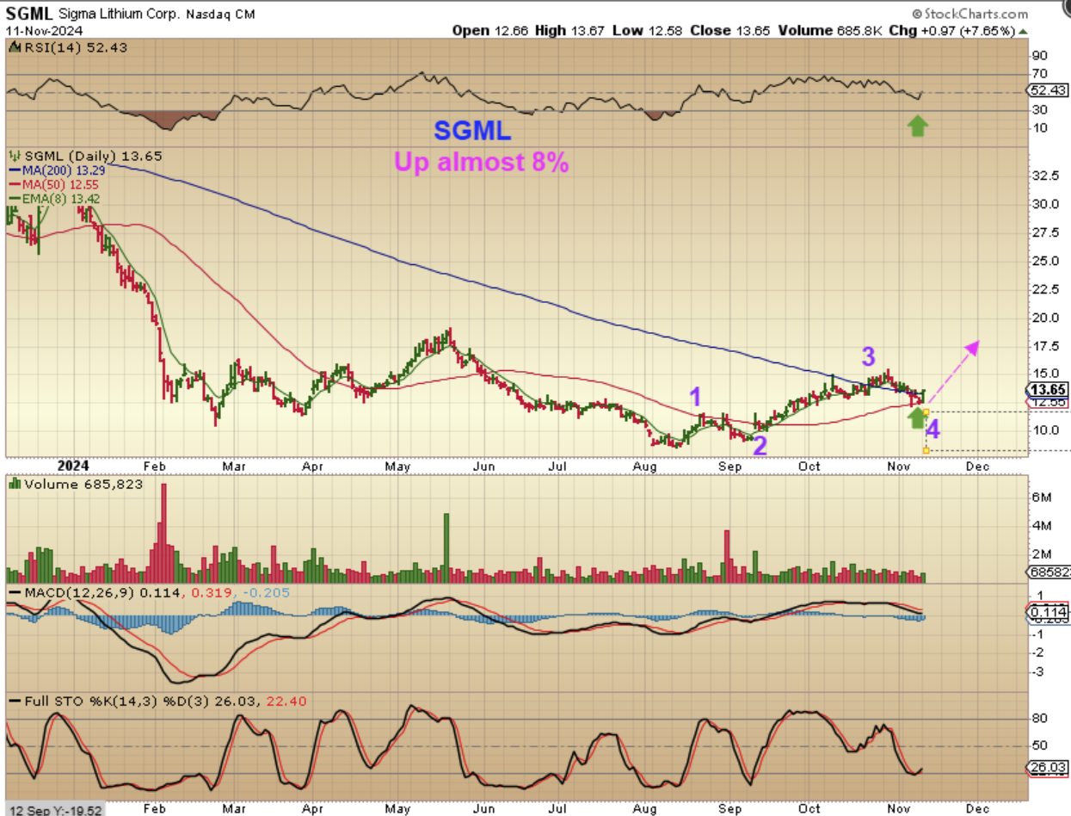
Task: Click the volume 685823 tag on right axis
Action: (1049, 572)
